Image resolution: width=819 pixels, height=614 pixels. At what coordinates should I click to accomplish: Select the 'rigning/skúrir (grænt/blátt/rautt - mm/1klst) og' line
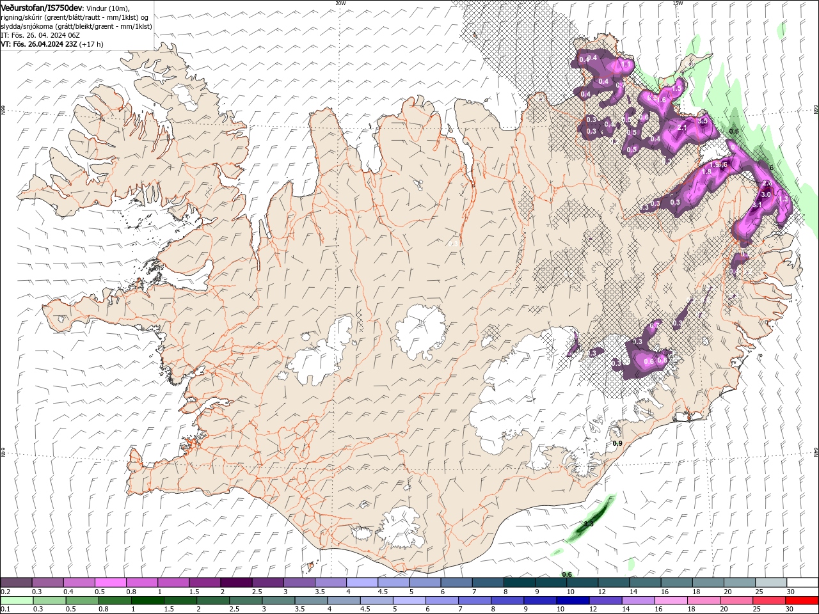[75, 17]
